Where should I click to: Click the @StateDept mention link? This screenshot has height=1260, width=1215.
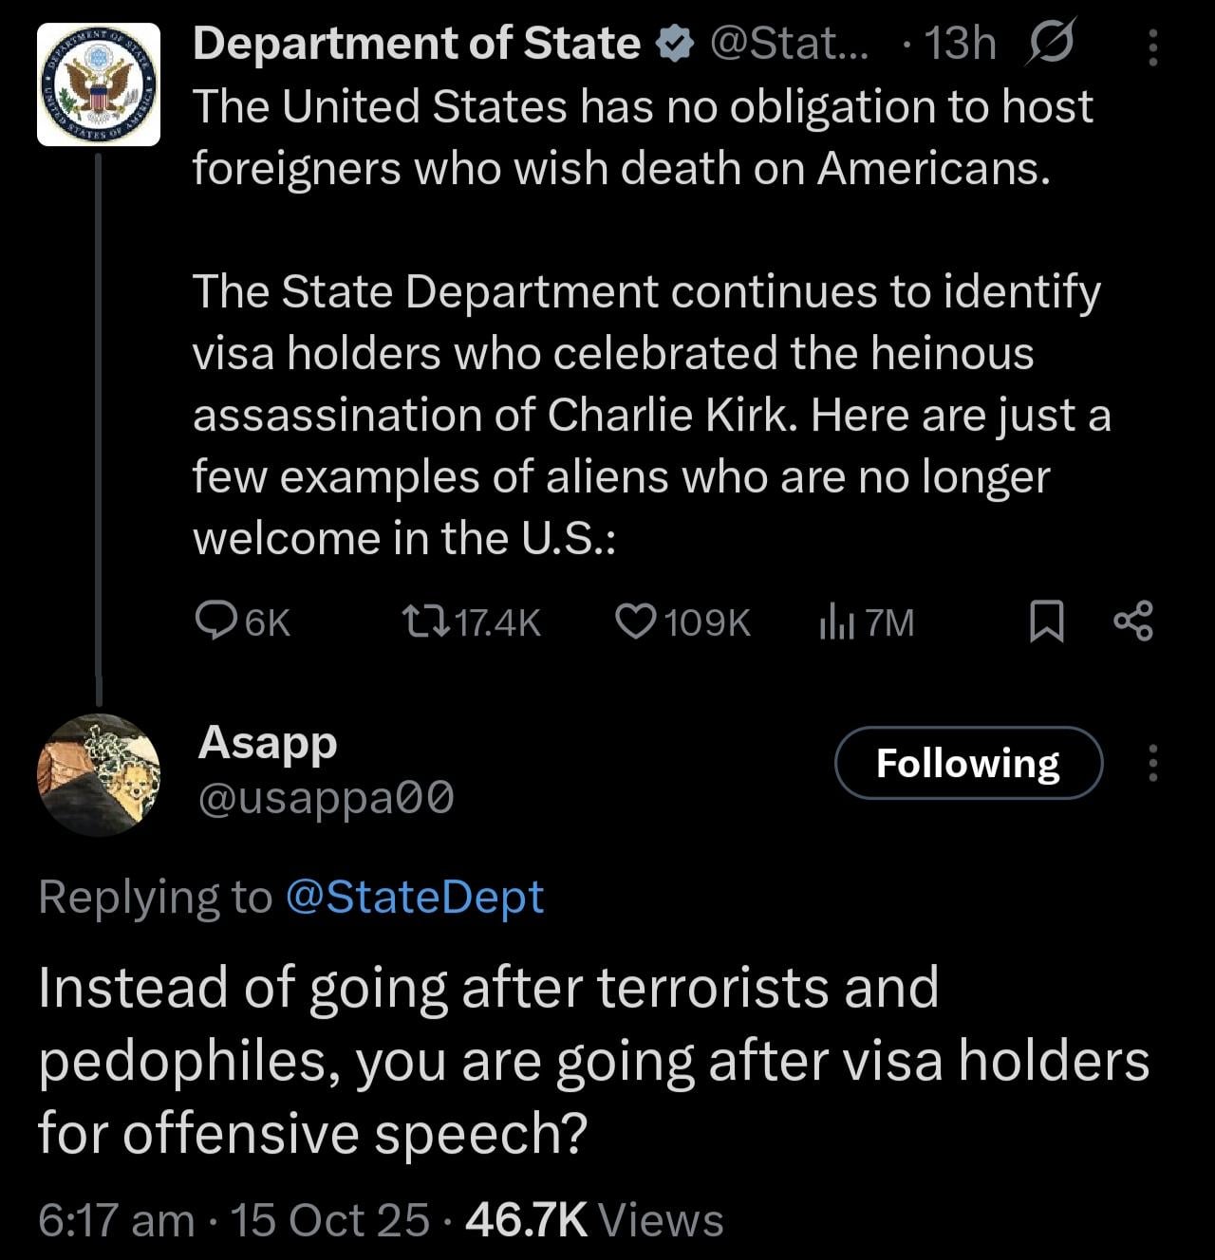tap(414, 897)
